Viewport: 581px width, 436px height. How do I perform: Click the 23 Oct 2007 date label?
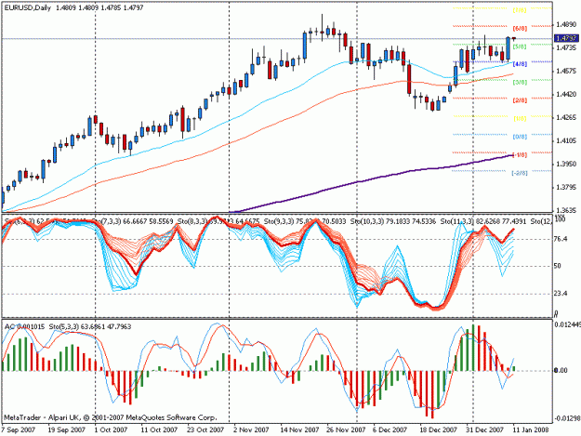pyautogui.click(x=205, y=429)
